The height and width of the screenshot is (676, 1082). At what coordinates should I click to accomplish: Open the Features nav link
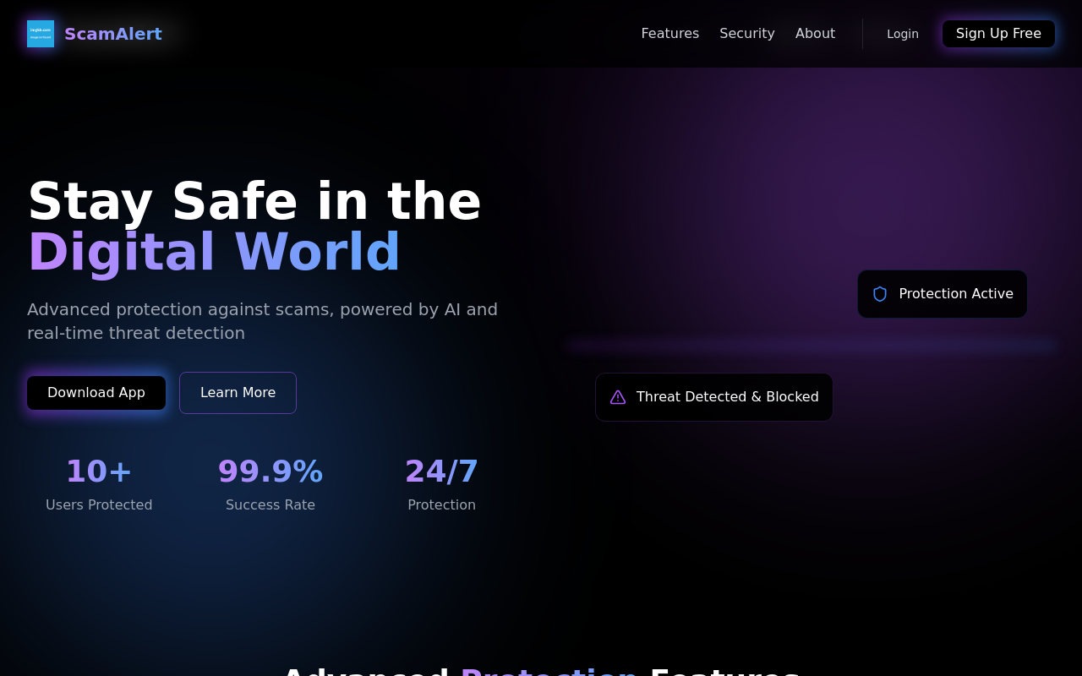click(x=670, y=34)
